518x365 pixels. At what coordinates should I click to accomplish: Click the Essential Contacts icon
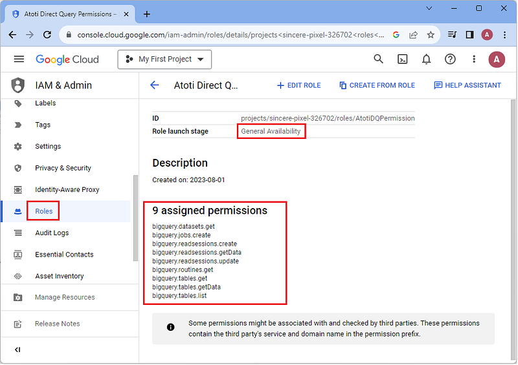point(18,255)
